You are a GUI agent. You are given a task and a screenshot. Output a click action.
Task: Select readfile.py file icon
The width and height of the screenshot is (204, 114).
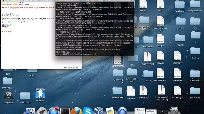(177, 91)
